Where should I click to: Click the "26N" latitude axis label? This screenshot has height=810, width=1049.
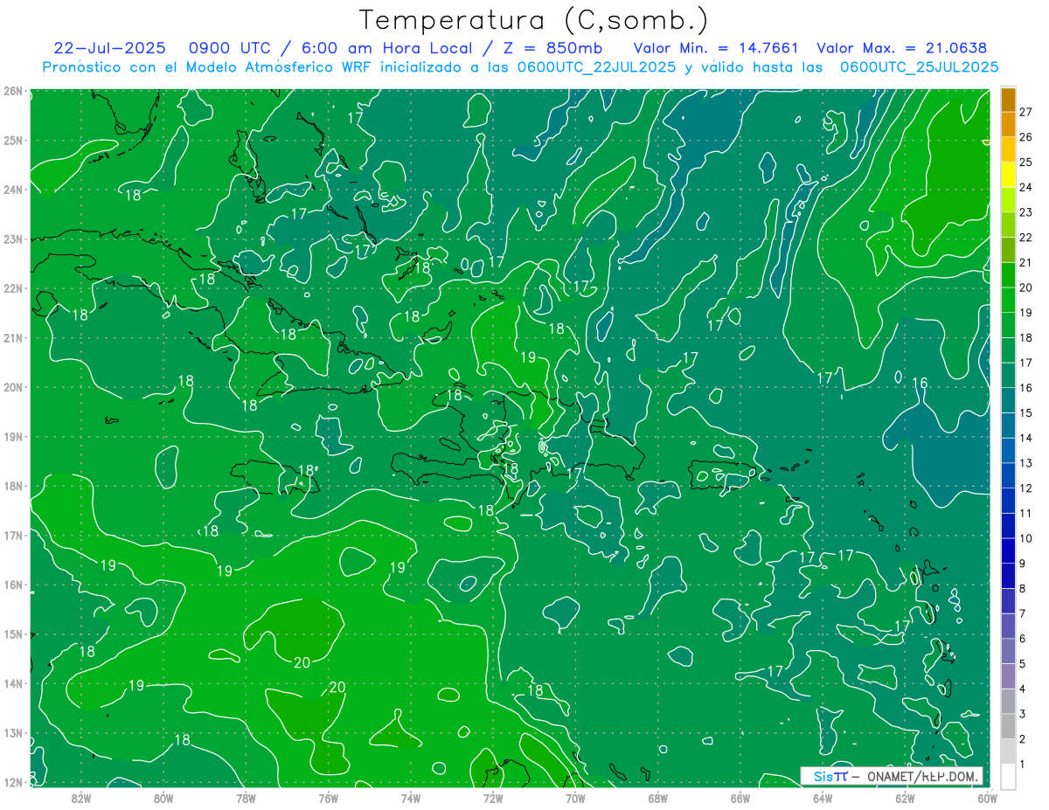coord(12,91)
